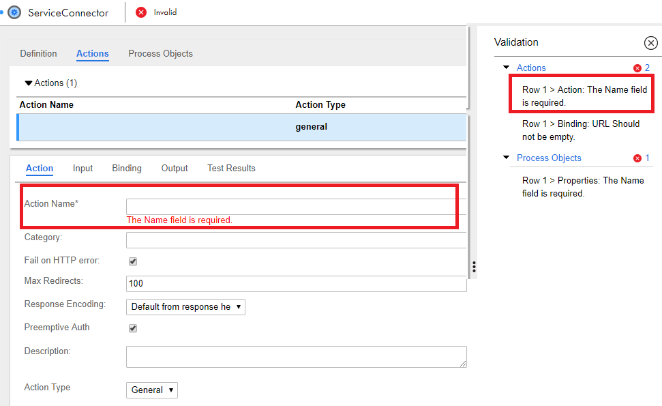Click the red 'The Name field is required.' message
Viewport: 662px width, 406px height.
pyautogui.click(x=179, y=220)
